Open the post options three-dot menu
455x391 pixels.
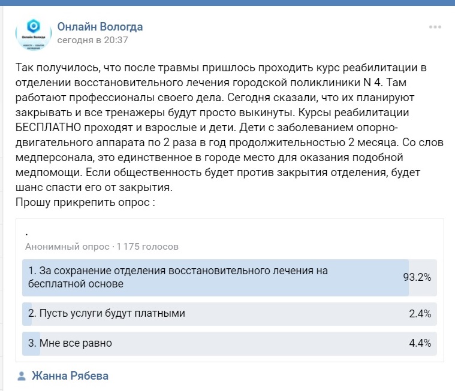(x=435, y=28)
